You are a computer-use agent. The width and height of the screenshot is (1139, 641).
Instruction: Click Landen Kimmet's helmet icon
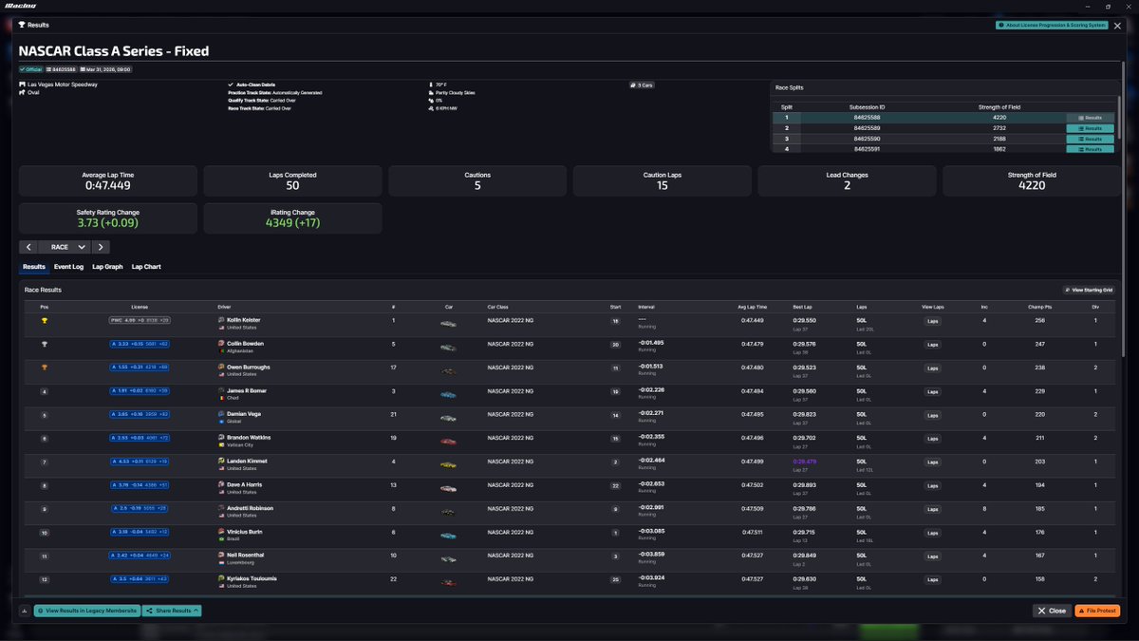(x=221, y=462)
